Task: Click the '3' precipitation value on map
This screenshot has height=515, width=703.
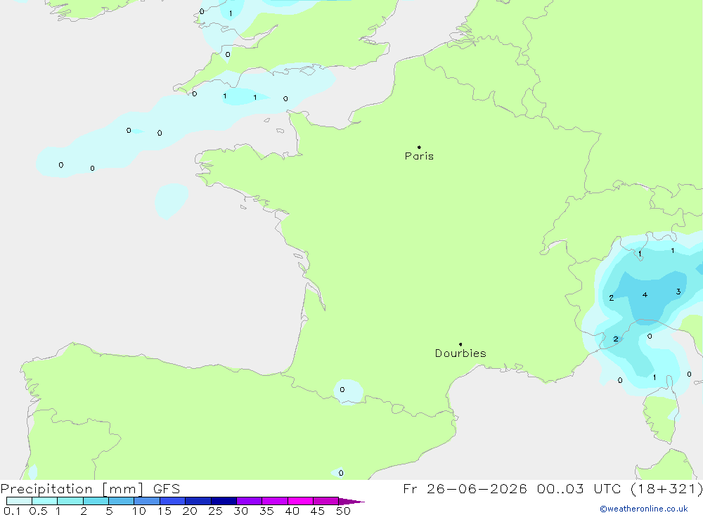Action: [x=678, y=292]
